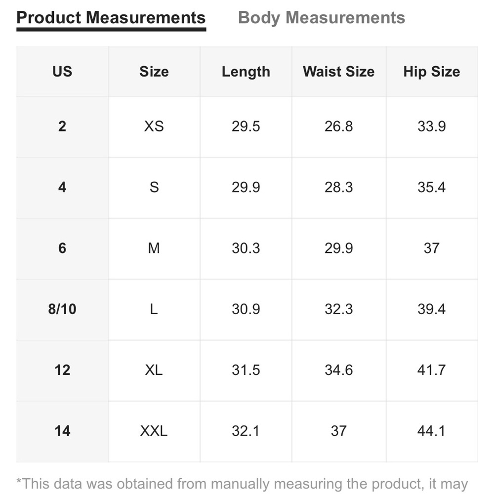Click the 29.5 length value

(246, 126)
